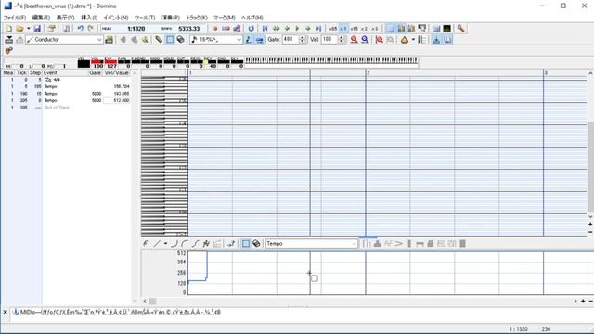Select the eraser tool in main toolbar
This screenshot has width=594, height=334.
[x=180, y=39]
